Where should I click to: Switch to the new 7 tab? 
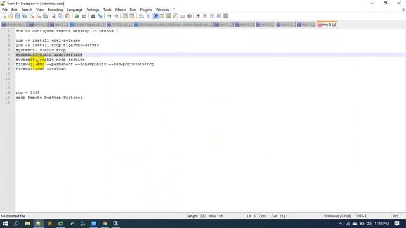tap(306, 25)
